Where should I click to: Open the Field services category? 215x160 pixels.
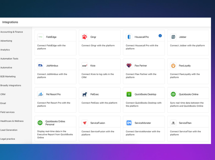pyautogui.click(x=7, y=112)
